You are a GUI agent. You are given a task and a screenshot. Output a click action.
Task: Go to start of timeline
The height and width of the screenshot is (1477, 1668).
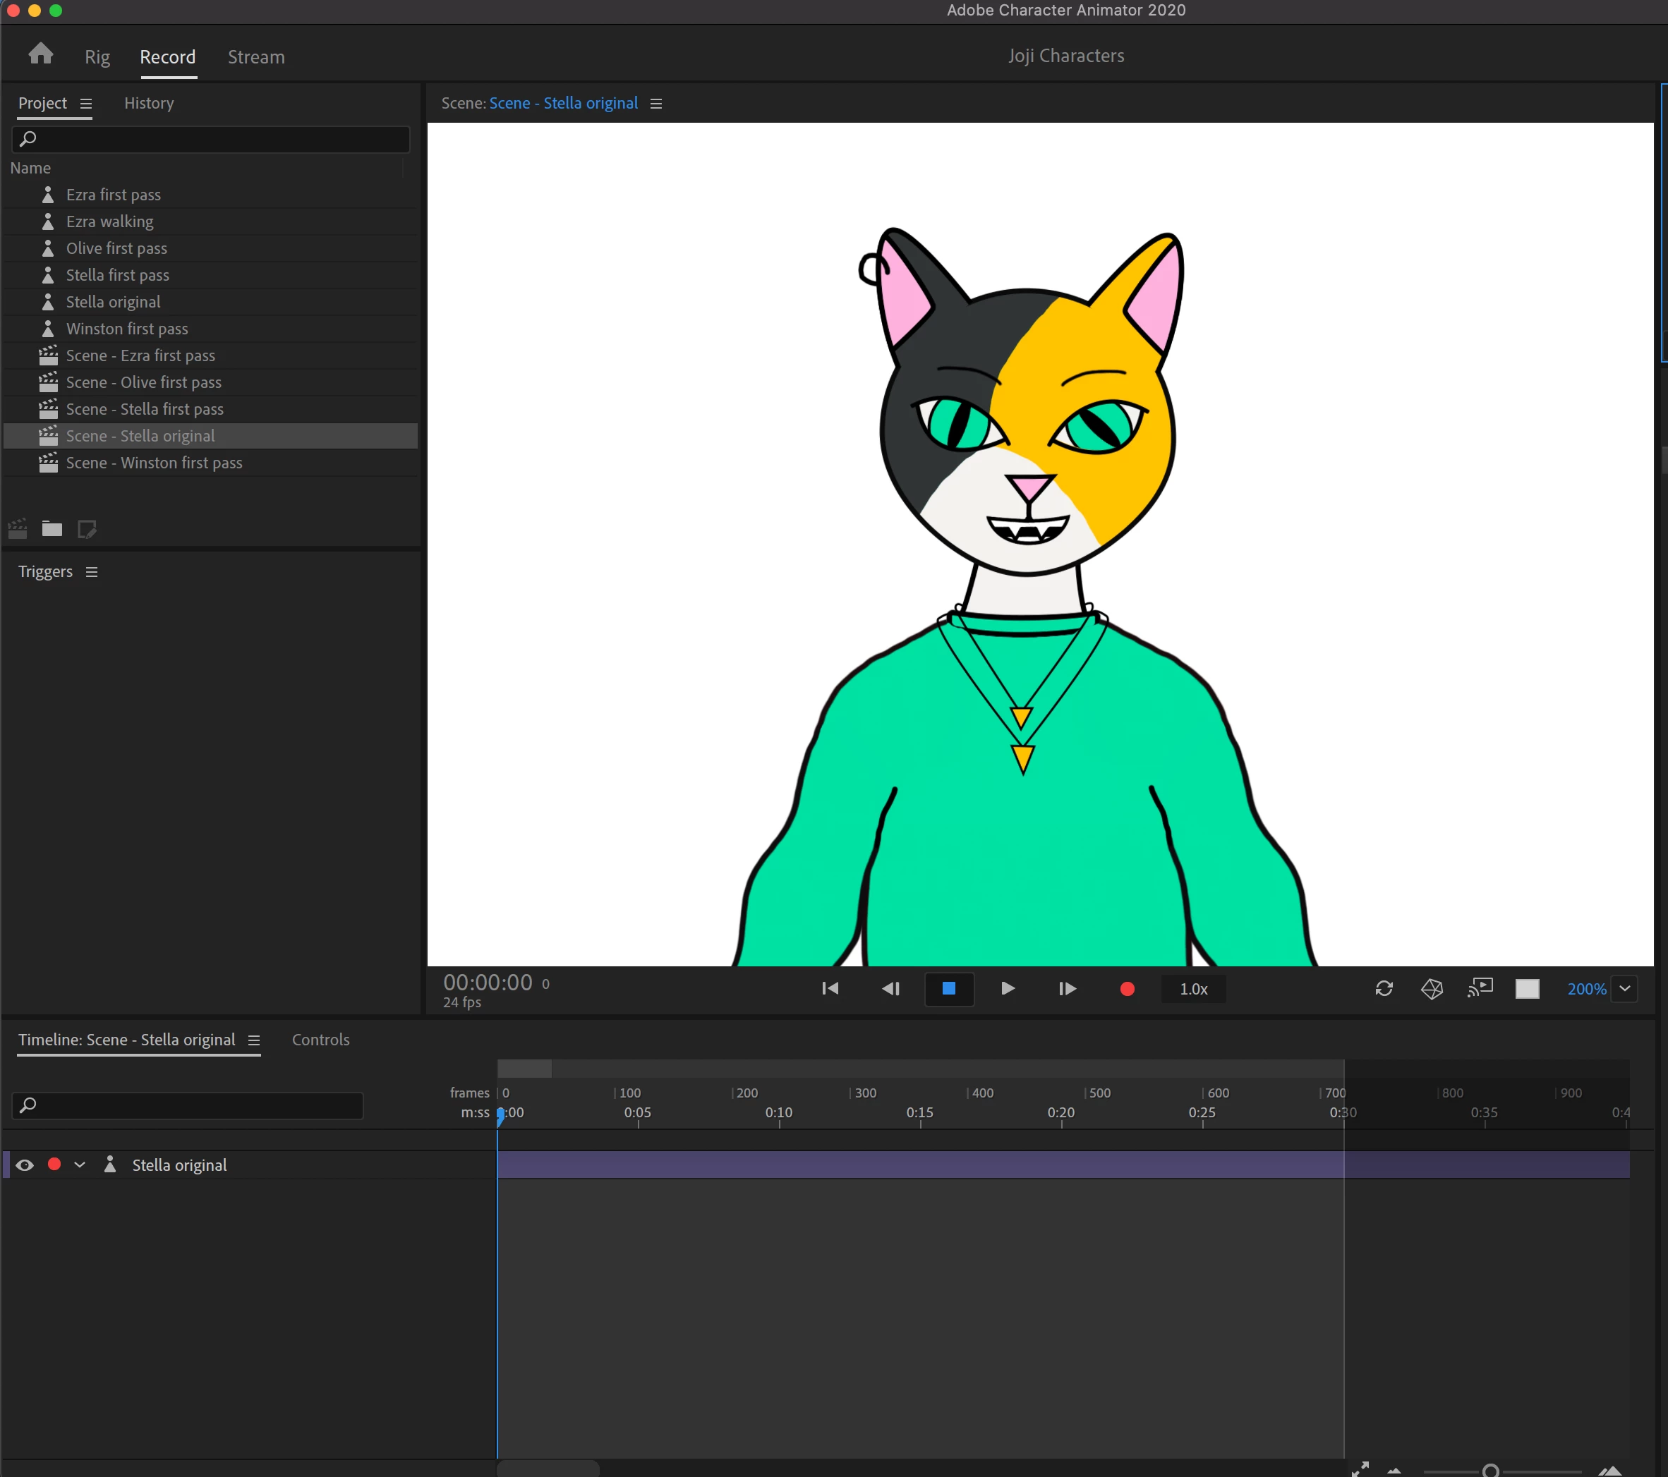[830, 988]
